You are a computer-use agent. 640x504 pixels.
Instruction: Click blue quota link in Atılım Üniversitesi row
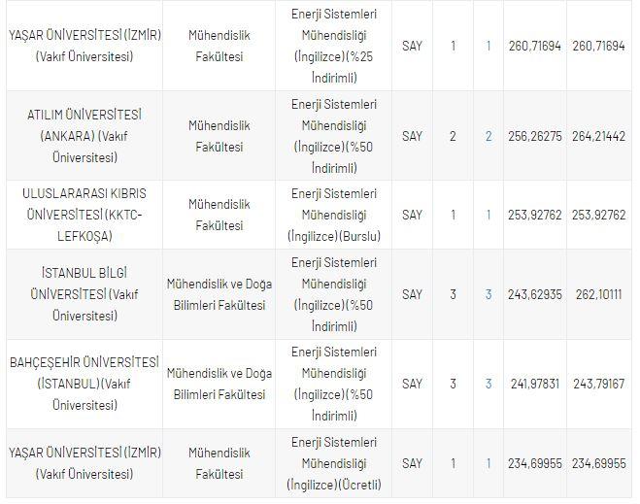(488, 136)
